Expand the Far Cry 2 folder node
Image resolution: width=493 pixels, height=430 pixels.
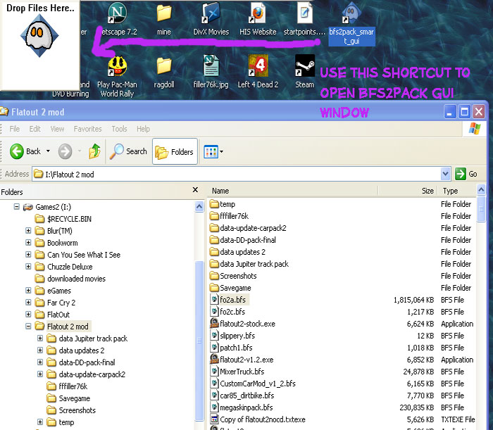point(28,302)
